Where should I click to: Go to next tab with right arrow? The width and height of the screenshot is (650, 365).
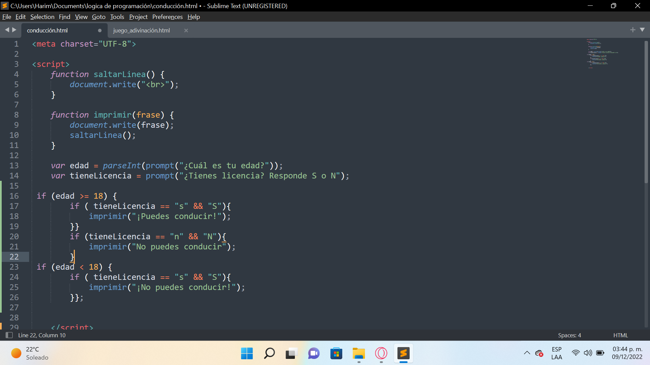(14, 30)
